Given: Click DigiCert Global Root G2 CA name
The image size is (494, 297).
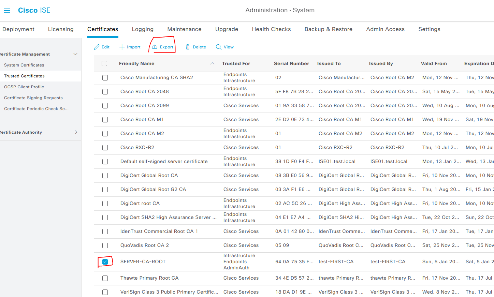Looking at the screenshot, I should pos(153,190).
